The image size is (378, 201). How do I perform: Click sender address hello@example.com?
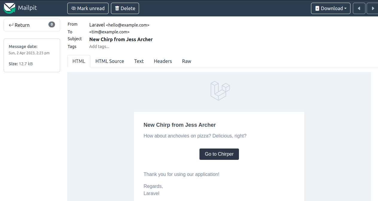point(128,25)
